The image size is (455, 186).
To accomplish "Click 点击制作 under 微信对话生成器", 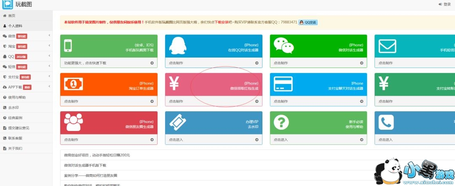I will click(x=281, y=63).
